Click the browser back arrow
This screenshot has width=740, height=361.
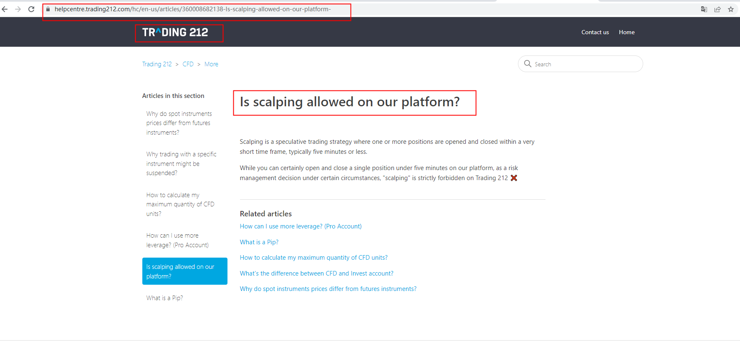[x=5, y=9]
